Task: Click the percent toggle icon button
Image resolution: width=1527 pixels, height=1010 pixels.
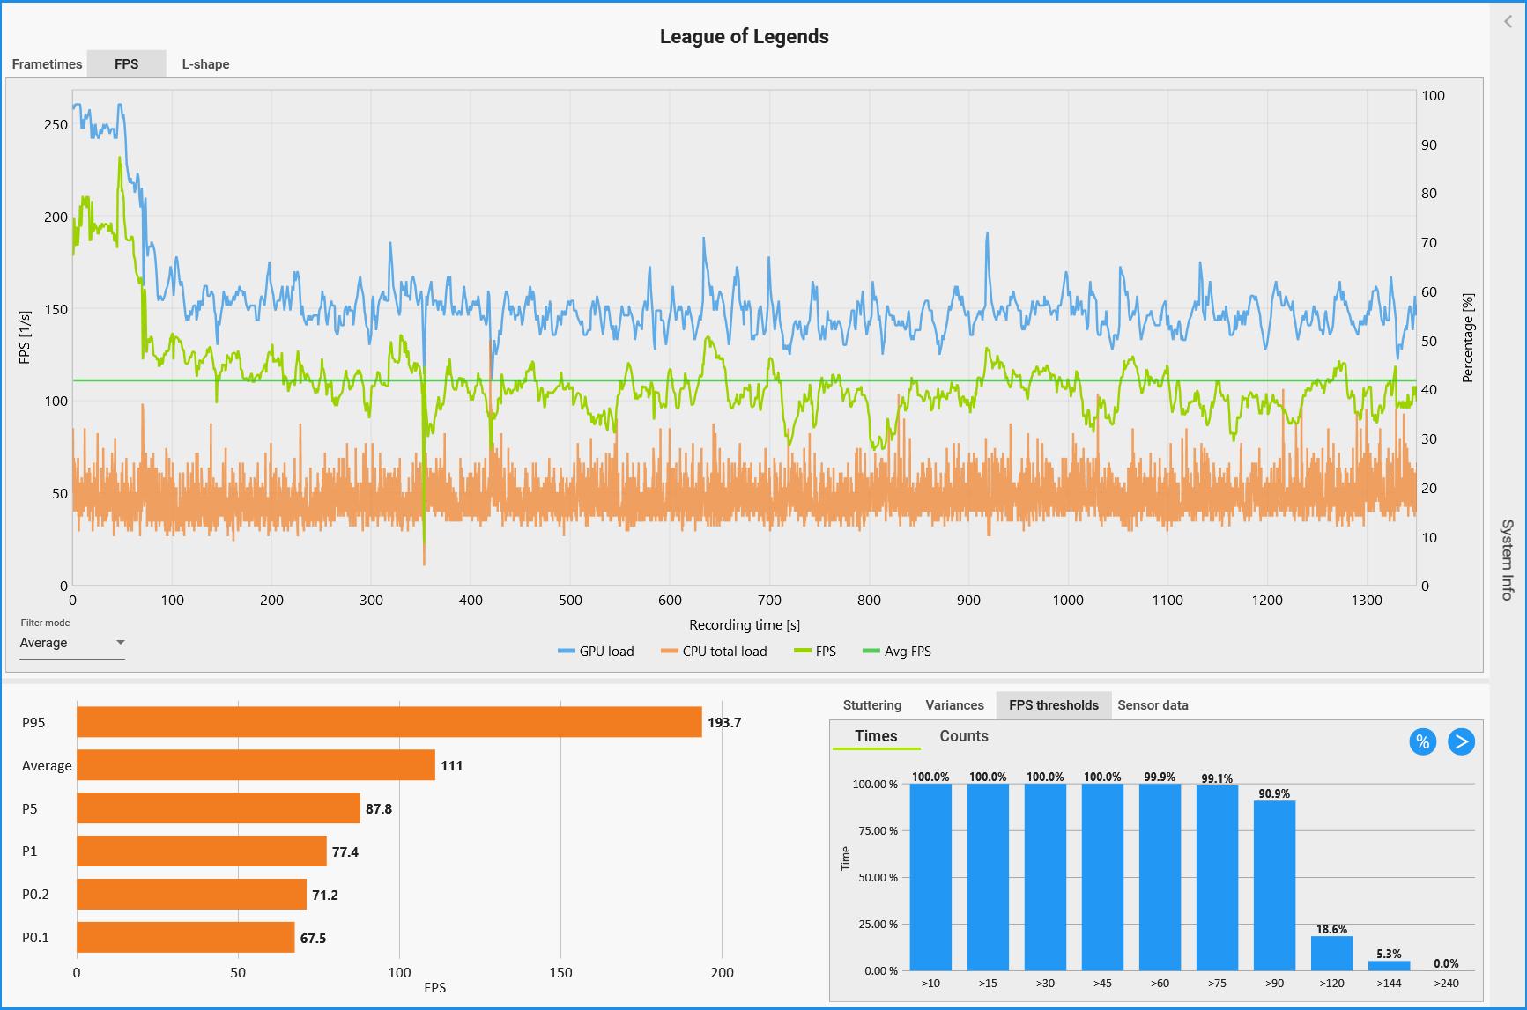Action: (x=1422, y=741)
